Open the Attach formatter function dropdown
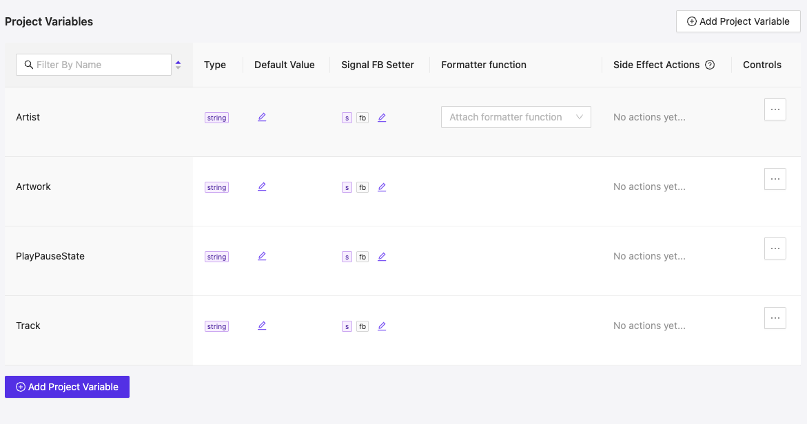The width and height of the screenshot is (807, 424). tap(515, 117)
